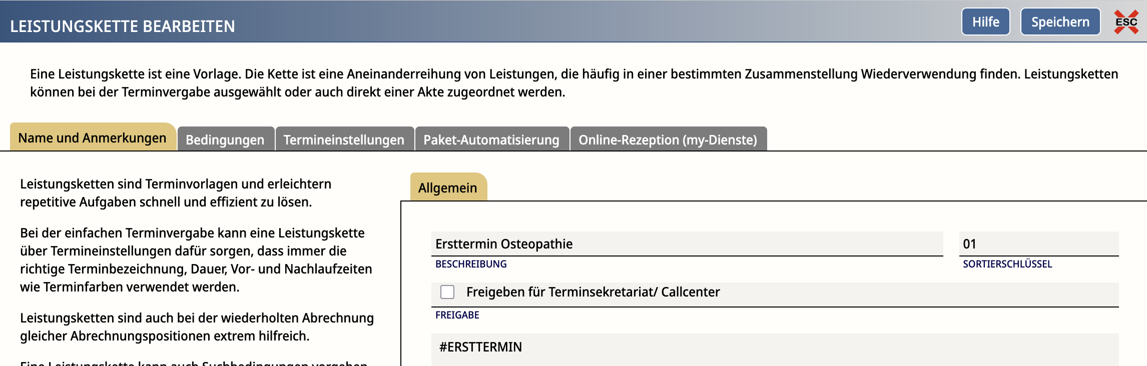The height and width of the screenshot is (366, 1147).
Task: Select the Name und Anmerkungen tab
Action: click(93, 138)
